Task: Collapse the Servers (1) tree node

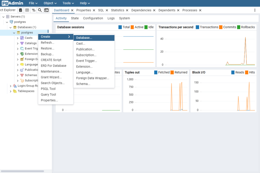Action: click(x=3, y=17)
